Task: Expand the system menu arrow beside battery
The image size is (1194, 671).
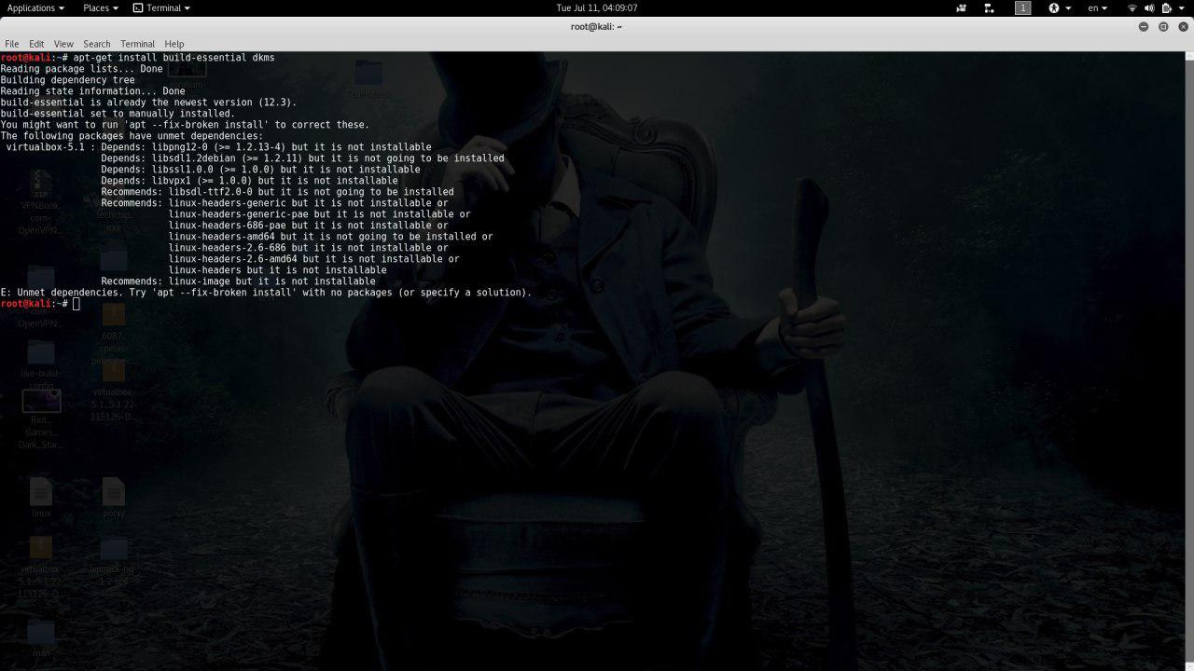Action: coord(1181,8)
